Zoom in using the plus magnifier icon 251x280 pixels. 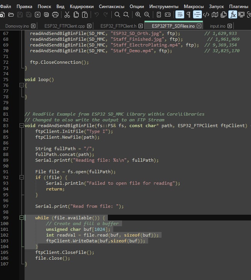pos(138,15)
